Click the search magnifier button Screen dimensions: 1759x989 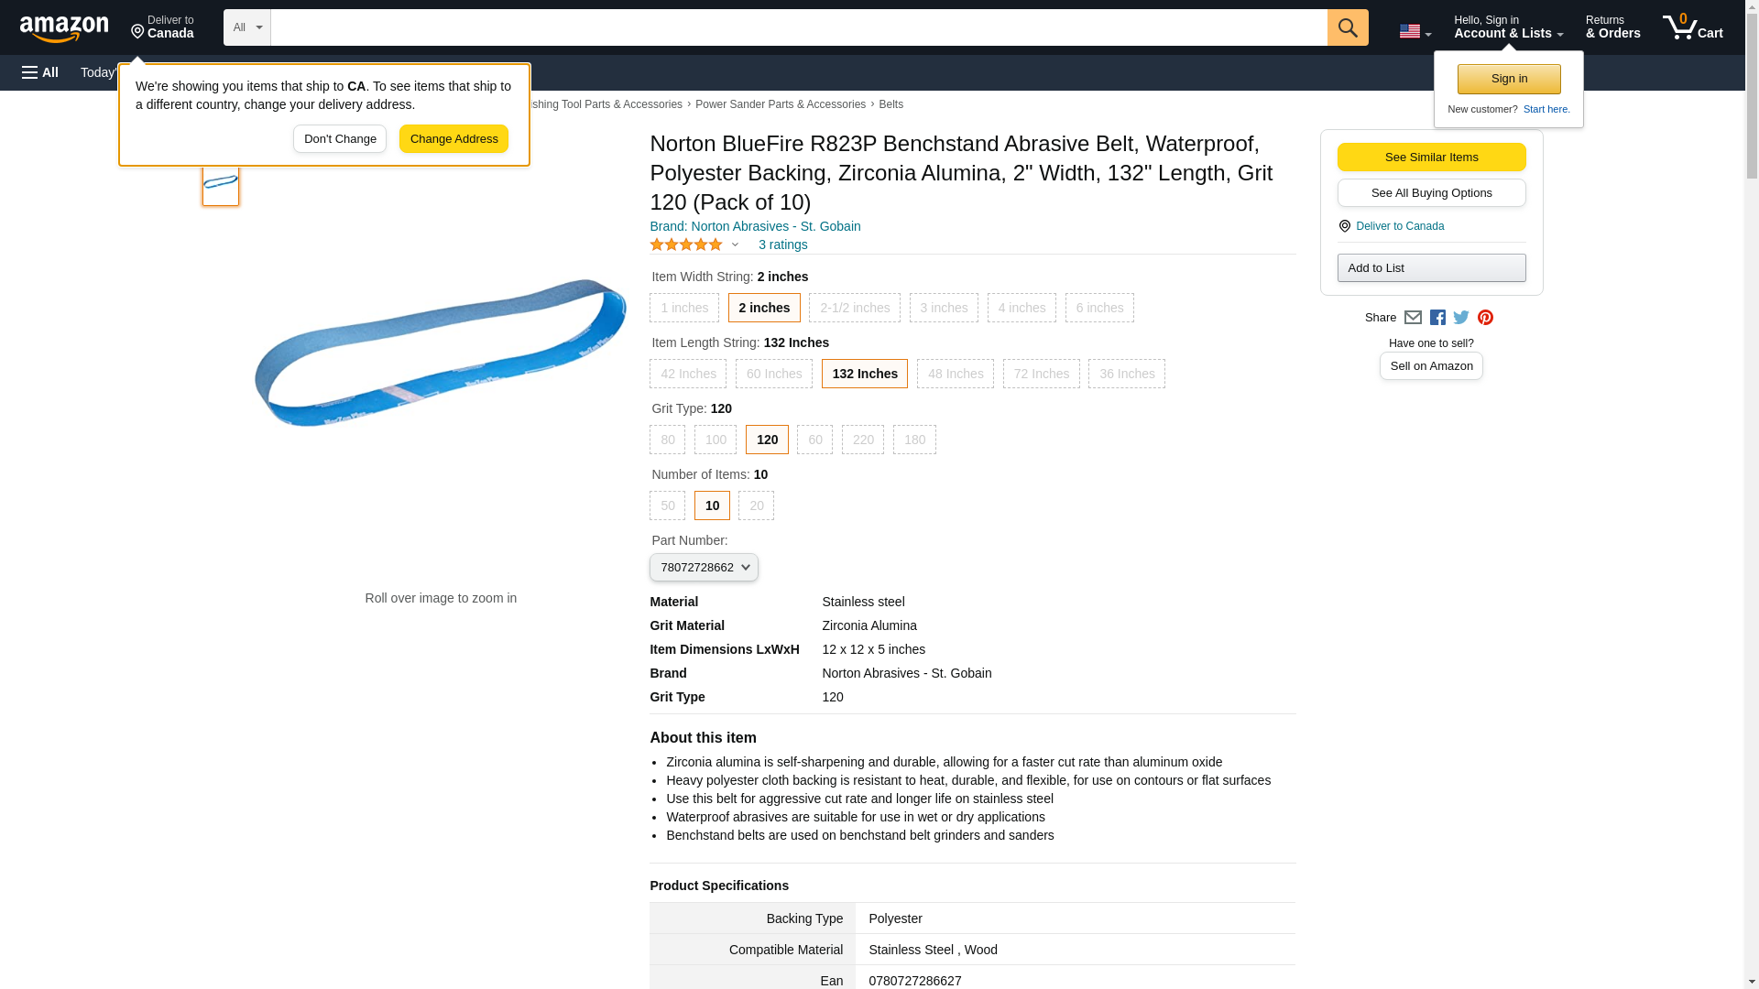(1347, 27)
